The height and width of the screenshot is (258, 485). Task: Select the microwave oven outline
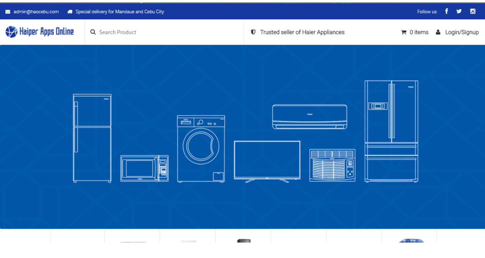pyautogui.click(x=144, y=168)
